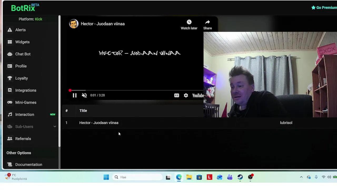Toggle closed captions on video
The width and height of the screenshot is (337, 190).
tap(176, 95)
